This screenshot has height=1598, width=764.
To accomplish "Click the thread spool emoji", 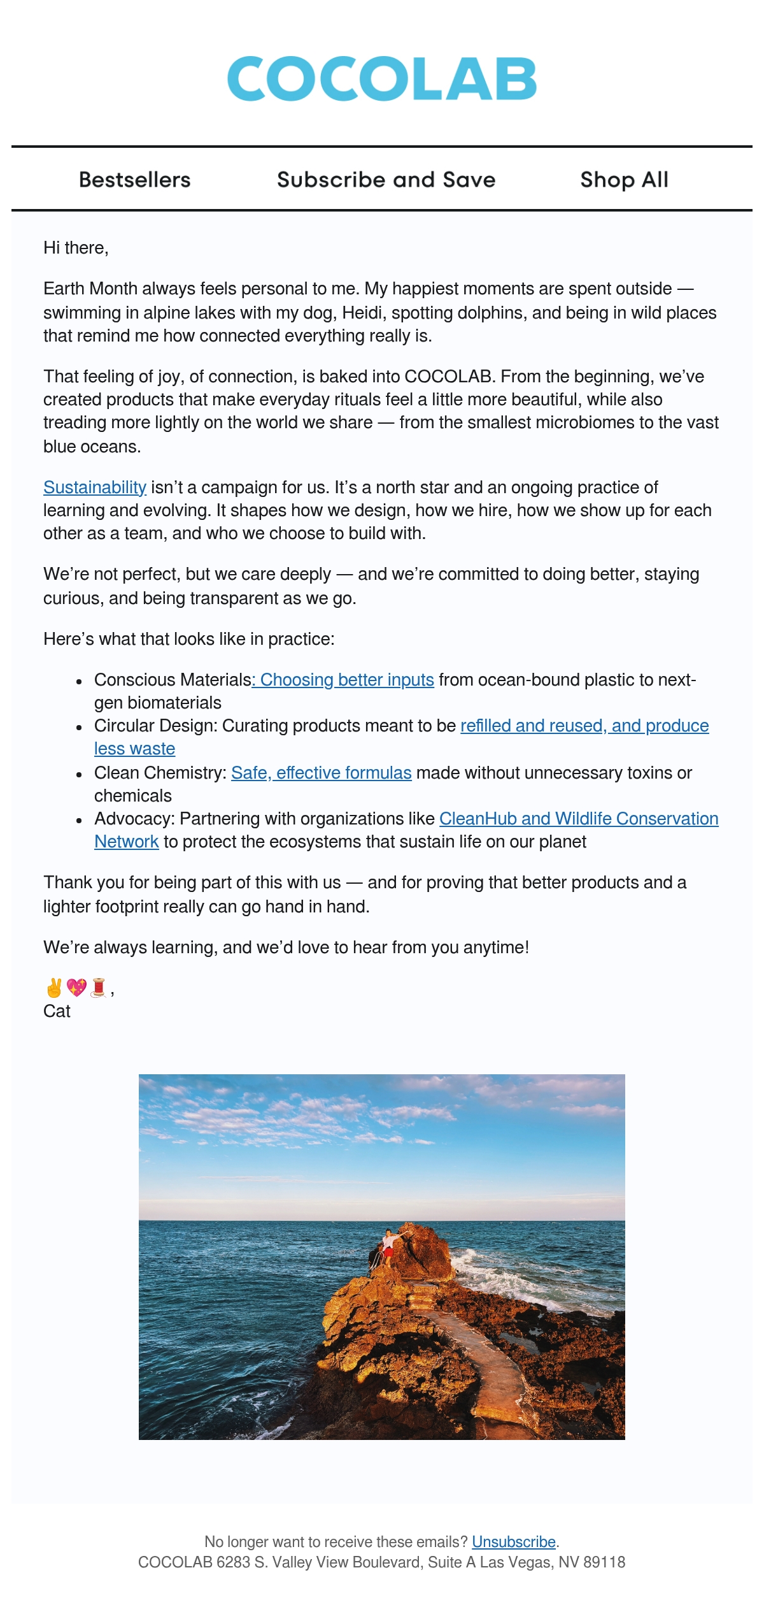I will click(x=98, y=988).
